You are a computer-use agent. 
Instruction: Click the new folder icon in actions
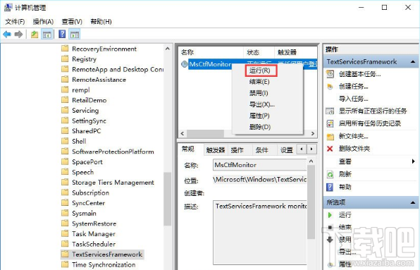click(330, 136)
